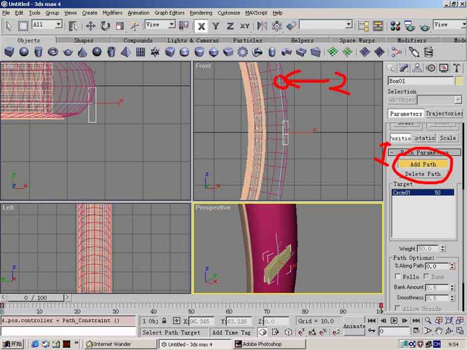Screen dimensions: 467x350
Task: Toggle the selection lock padlock
Action: (164, 321)
